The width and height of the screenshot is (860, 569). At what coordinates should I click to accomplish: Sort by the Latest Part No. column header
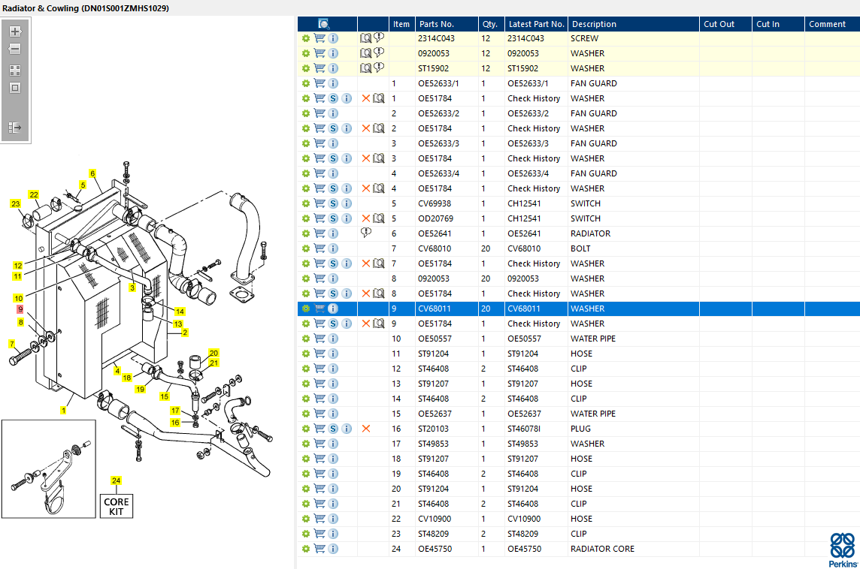click(536, 24)
